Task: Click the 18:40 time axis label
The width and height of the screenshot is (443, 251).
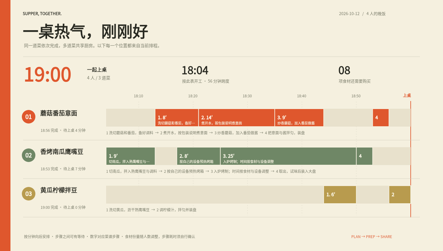Action: pyautogui.click(x=302, y=96)
